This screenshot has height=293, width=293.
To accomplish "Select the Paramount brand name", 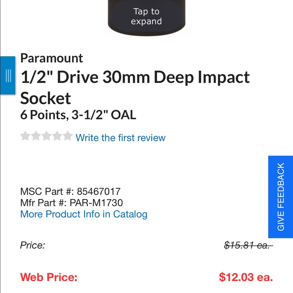I will (x=51, y=58).
